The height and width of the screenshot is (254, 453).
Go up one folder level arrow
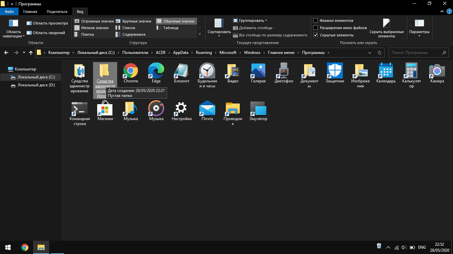pyautogui.click(x=31, y=53)
